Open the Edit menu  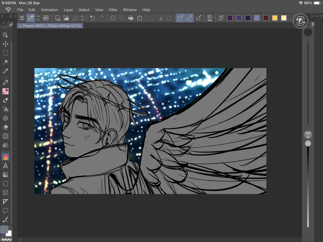(32, 10)
